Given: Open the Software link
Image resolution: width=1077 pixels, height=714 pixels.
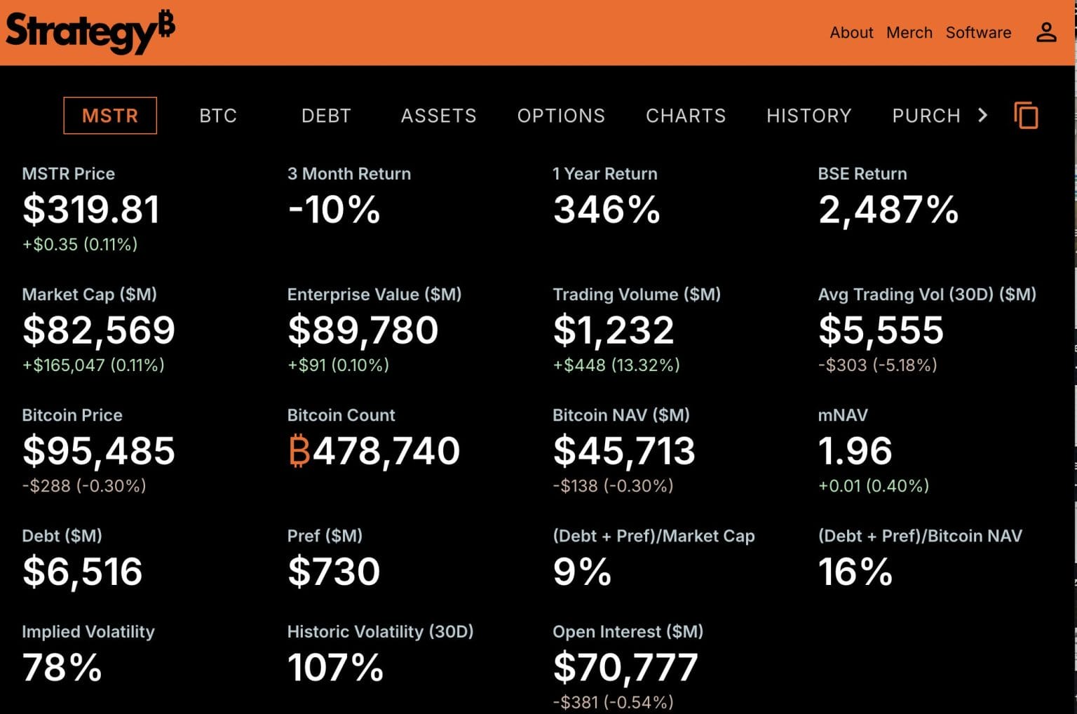Looking at the screenshot, I should pyautogui.click(x=978, y=32).
